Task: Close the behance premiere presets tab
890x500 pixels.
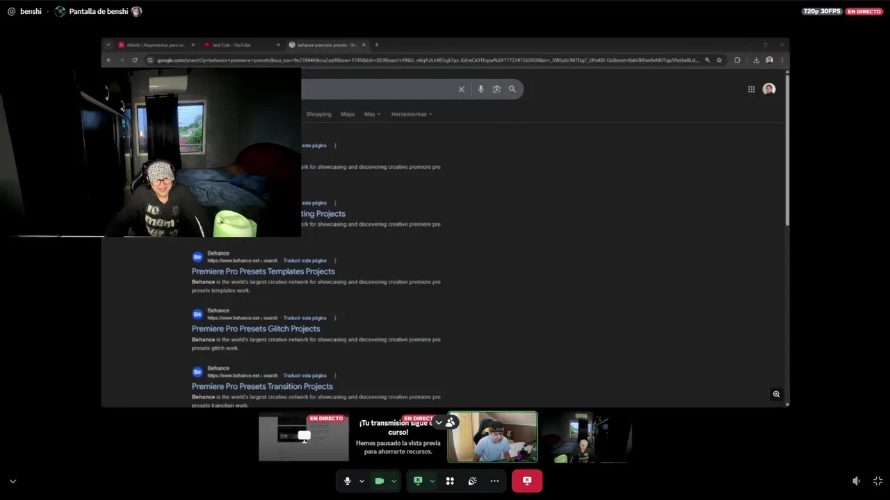Action: (364, 44)
